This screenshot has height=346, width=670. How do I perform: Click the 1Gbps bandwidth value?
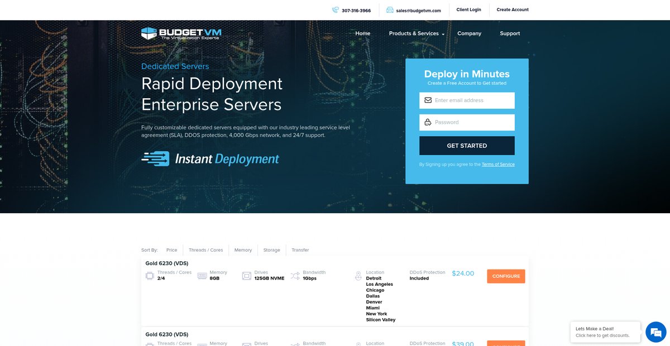pyautogui.click(x=310, y=278)
